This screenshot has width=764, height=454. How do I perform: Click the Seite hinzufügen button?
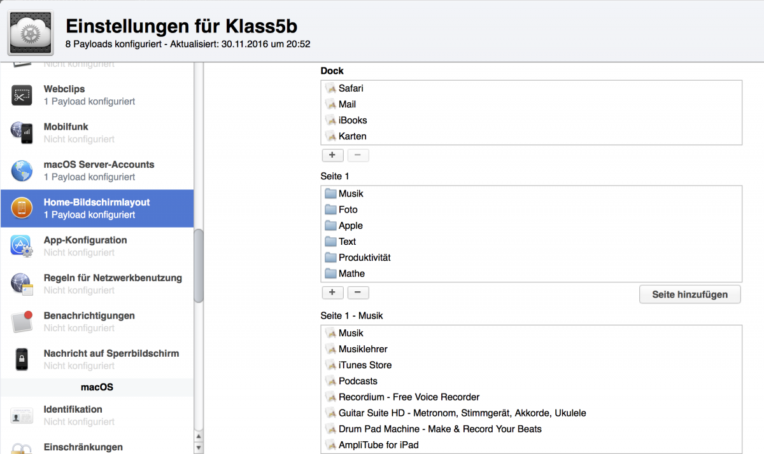pyautogui.click(x=690, y=294)
